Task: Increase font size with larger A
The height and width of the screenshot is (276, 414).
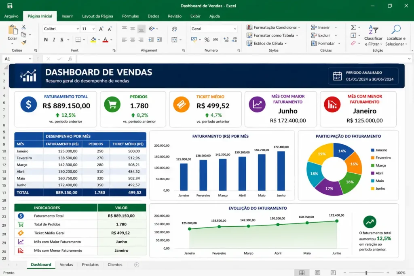Action: pyautogui.click(x=101, y=29)
